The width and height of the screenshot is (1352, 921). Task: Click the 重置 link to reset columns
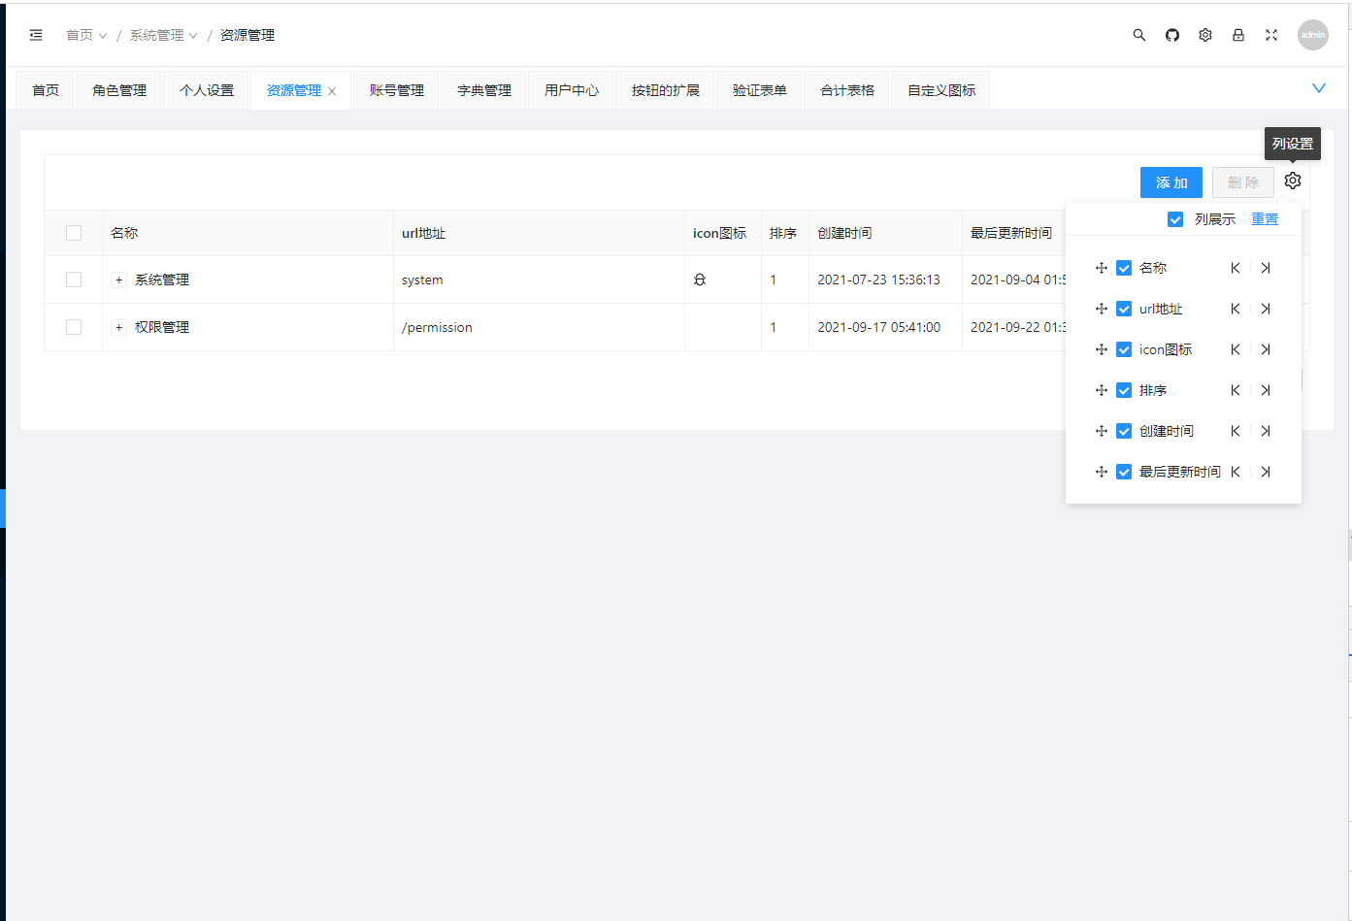(1264, 219)
